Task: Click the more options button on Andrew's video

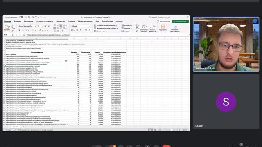Action: click(255, 21)
